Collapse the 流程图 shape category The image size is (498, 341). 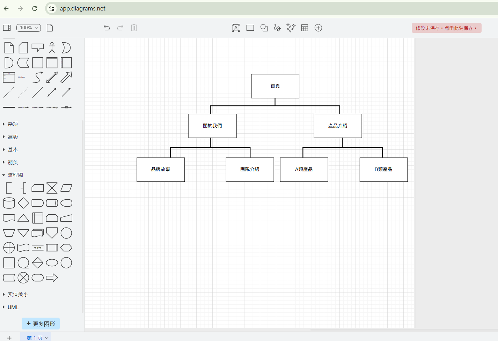click(15, 175)
